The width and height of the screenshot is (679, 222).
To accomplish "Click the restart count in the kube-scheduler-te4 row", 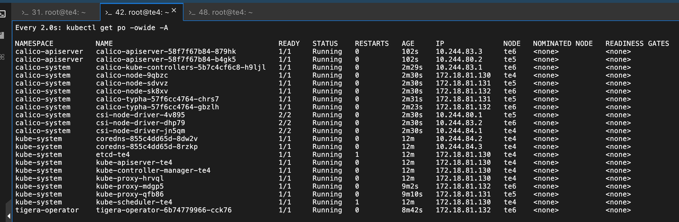I will [x=357, y=203].
